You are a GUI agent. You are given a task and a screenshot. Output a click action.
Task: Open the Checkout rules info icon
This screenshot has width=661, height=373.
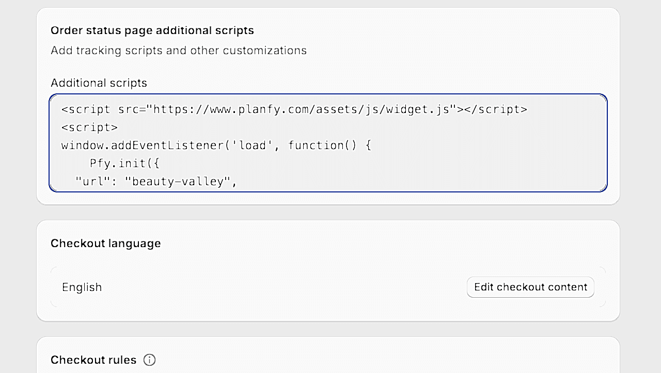(149, 360)
